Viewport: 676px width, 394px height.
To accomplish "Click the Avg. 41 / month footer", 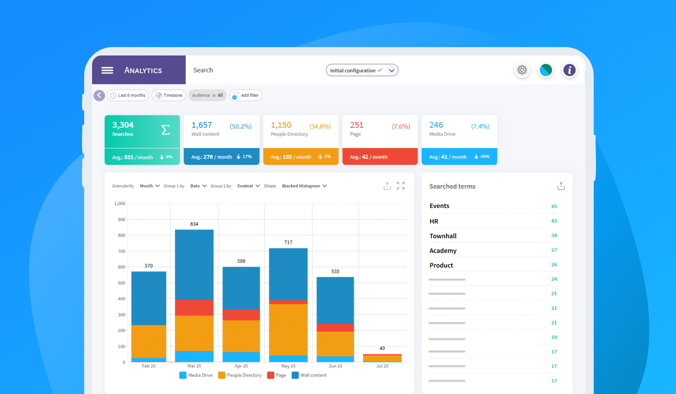I will click(459, 157).
